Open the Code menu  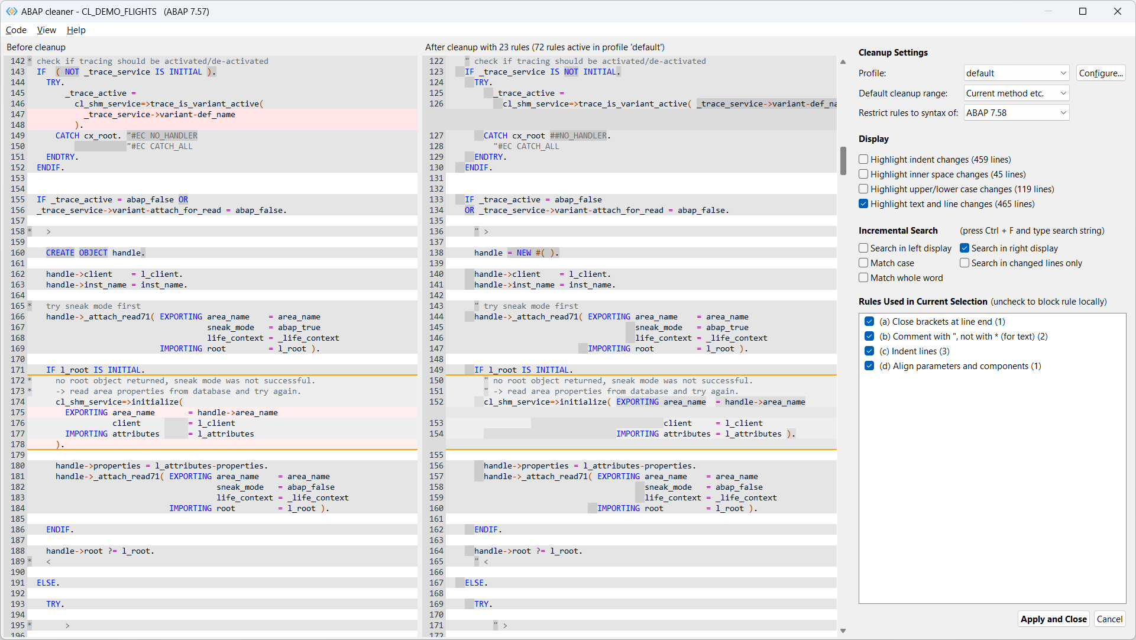tap(16, 30)
